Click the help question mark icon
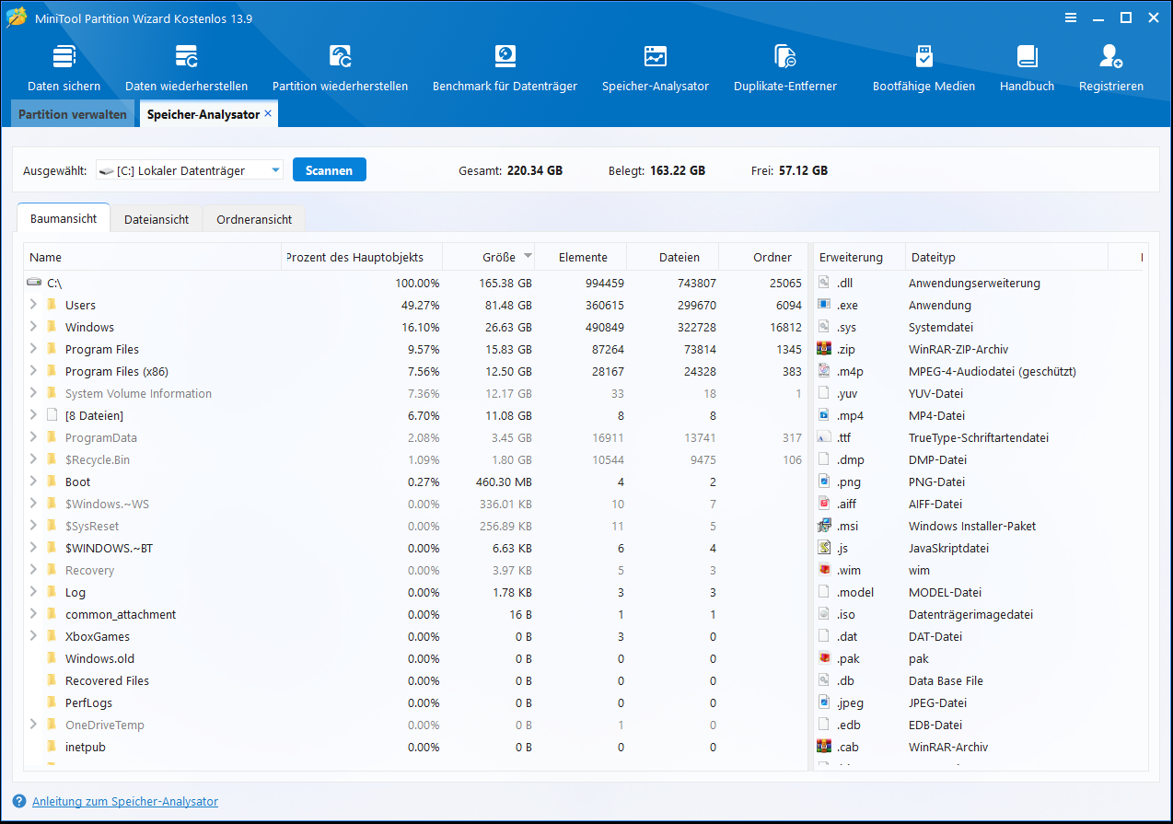The height and width of the screenshot is (824, 1173). pyautogui.click(x=19, y=802)
